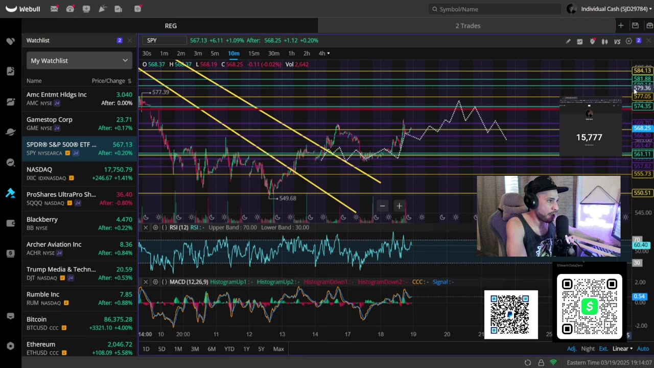Open the My Watchlist dropdown

click(79, 60)
